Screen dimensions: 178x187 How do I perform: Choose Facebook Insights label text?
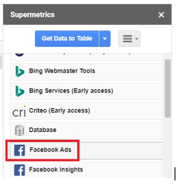(x=56, y=170)
